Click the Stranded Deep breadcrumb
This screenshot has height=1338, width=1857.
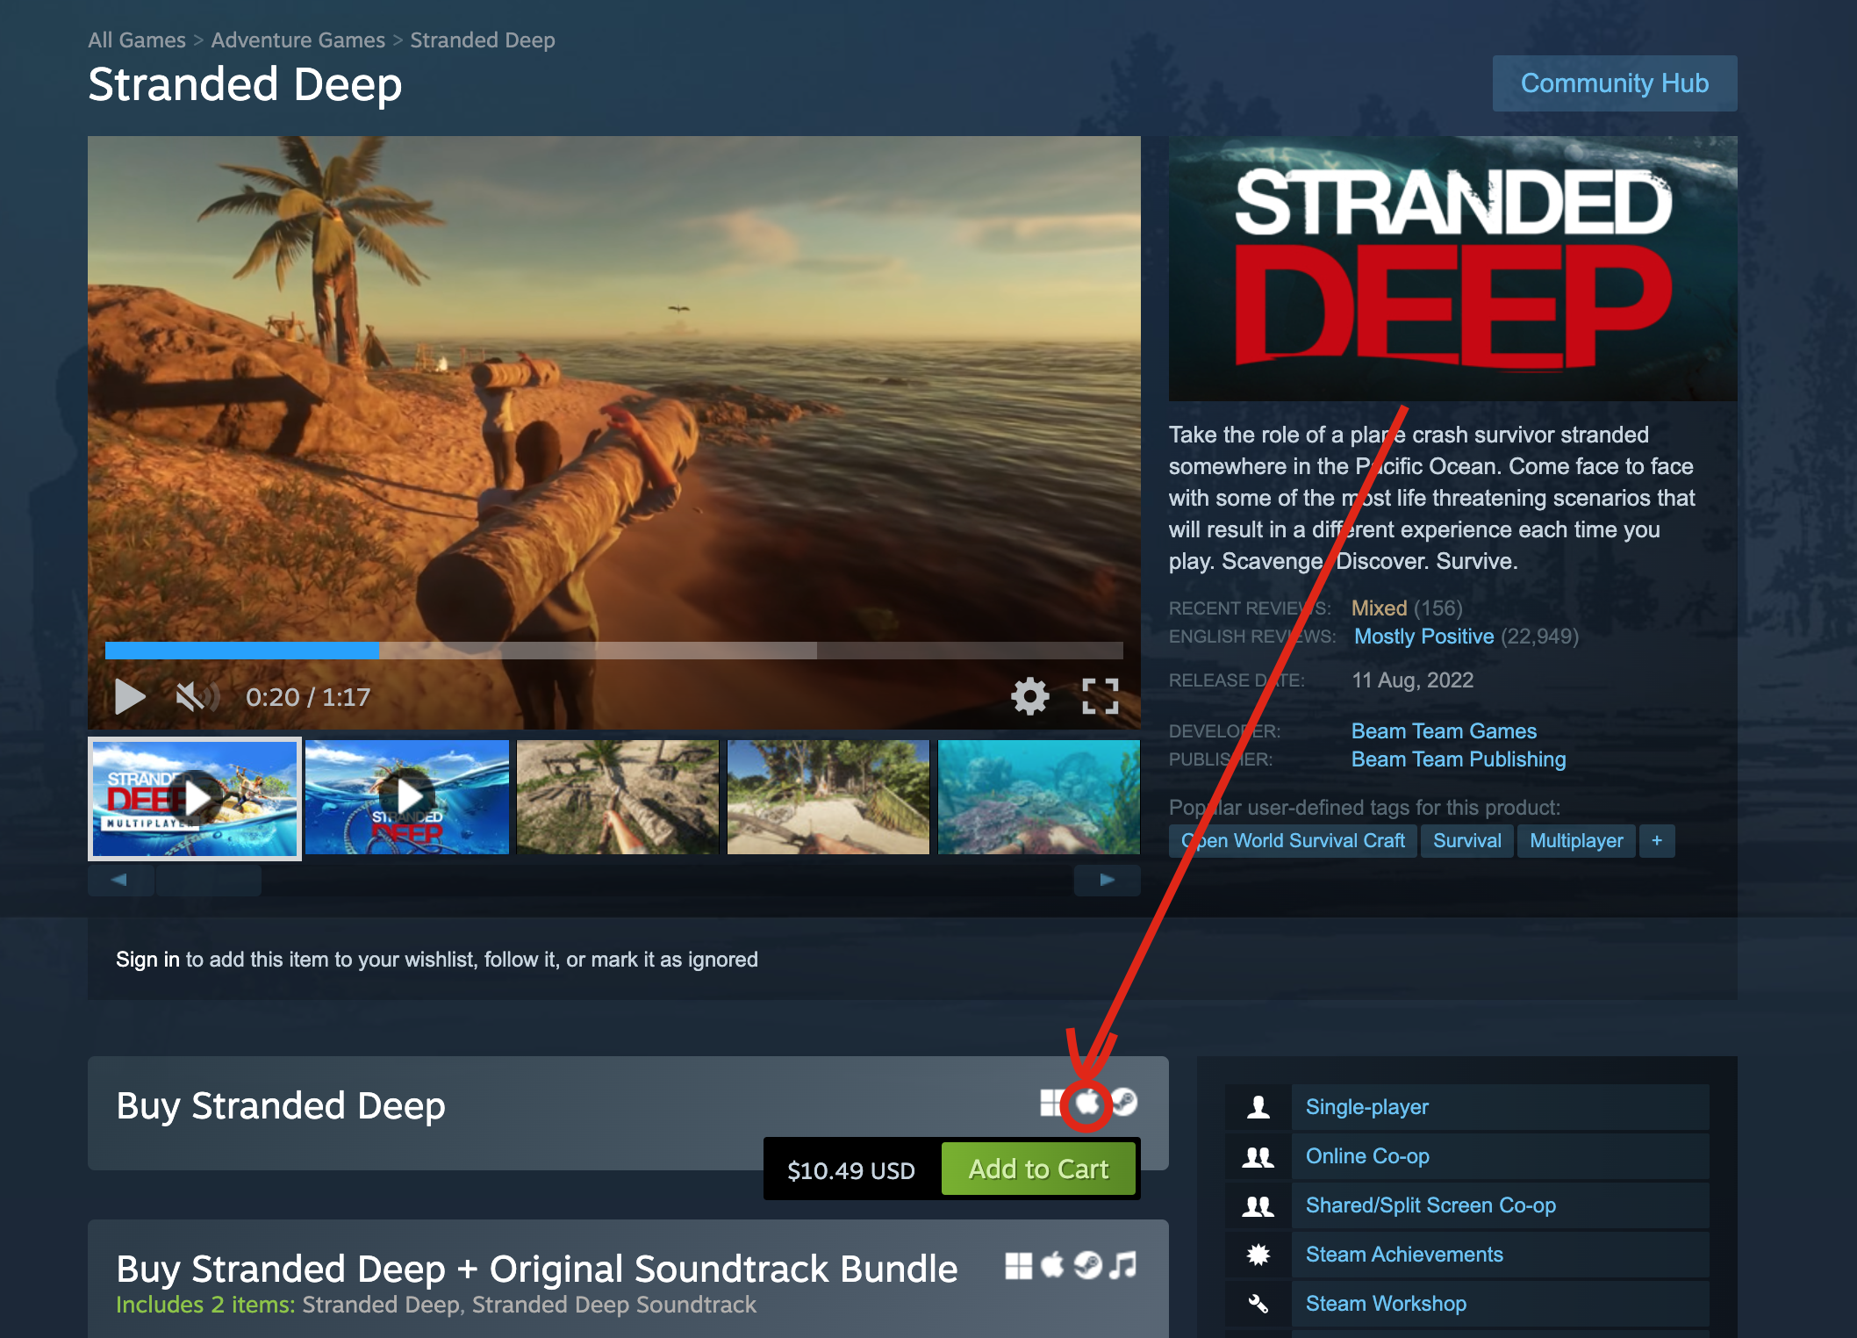tap(483, 40)
